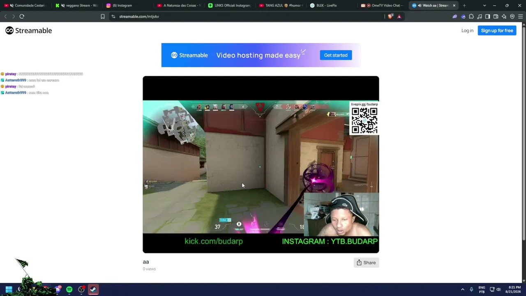Switch to the BLEK - LivePix tab
The height and width of the screenshot is (296, 526).
pos(332,5)
